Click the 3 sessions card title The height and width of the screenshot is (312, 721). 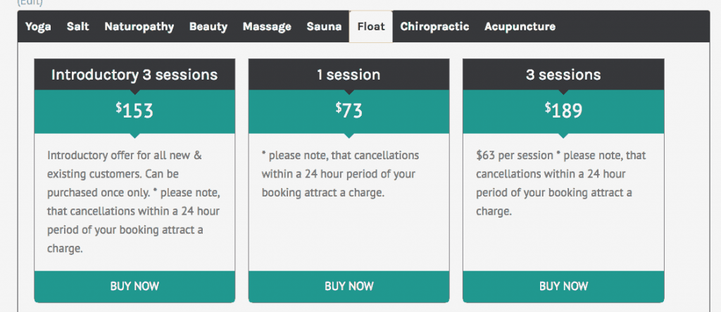(563, 75)
